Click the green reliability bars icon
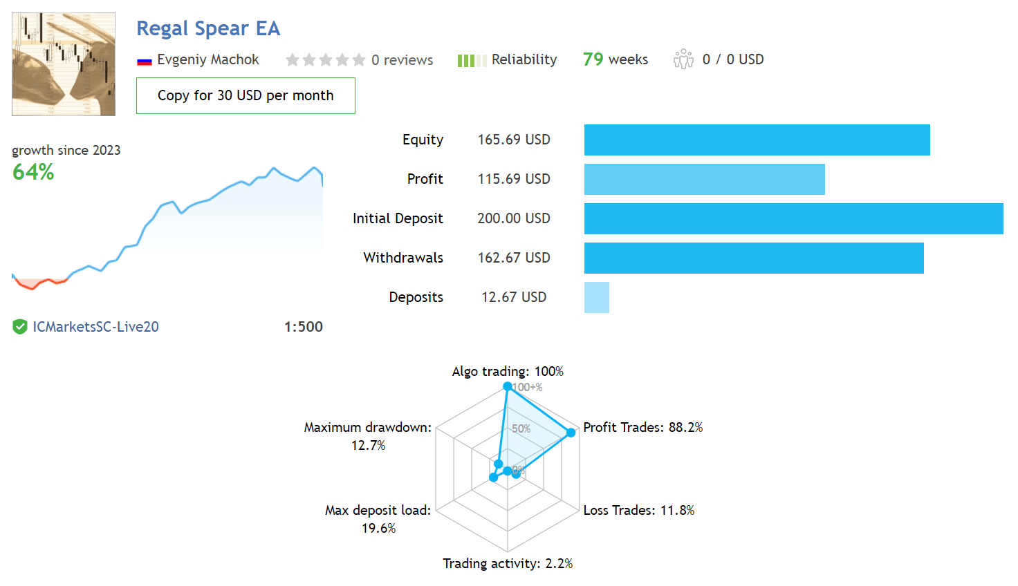 pyautogui.click(x=472, y=61)
